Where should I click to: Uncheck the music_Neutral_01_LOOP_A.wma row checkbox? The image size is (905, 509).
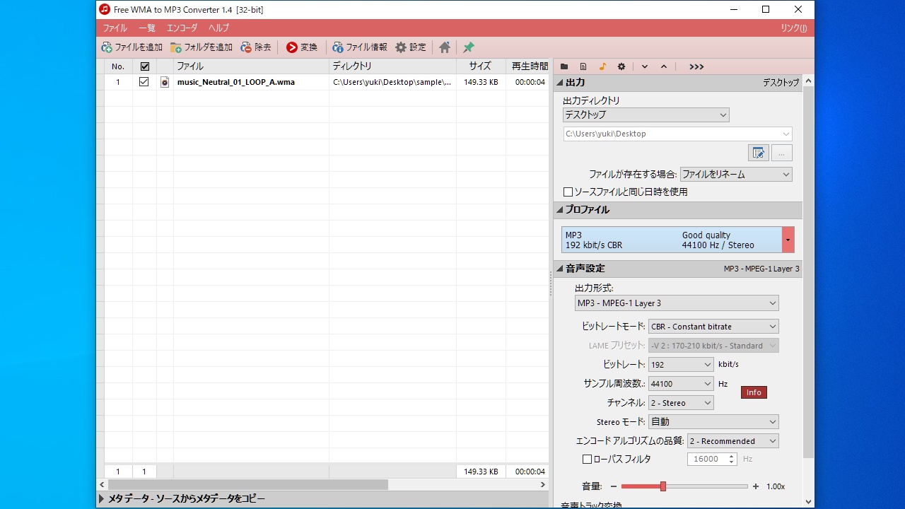coord(144,82)
